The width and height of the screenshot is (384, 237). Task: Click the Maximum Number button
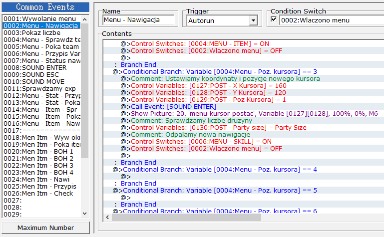(46, 228)
